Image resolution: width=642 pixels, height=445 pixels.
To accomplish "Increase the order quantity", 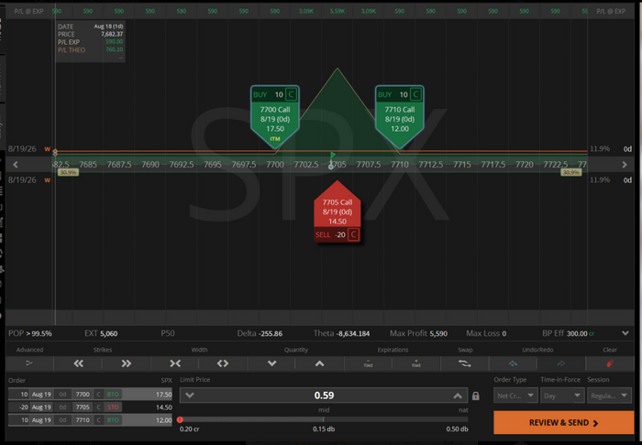I will (320, 364).
